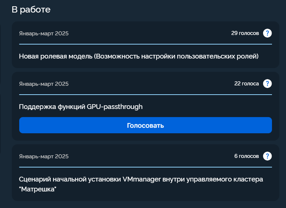Click the 22 голоса vote counter
The height and width of the screenshot is (208, 286).
(x=247, y=84)
